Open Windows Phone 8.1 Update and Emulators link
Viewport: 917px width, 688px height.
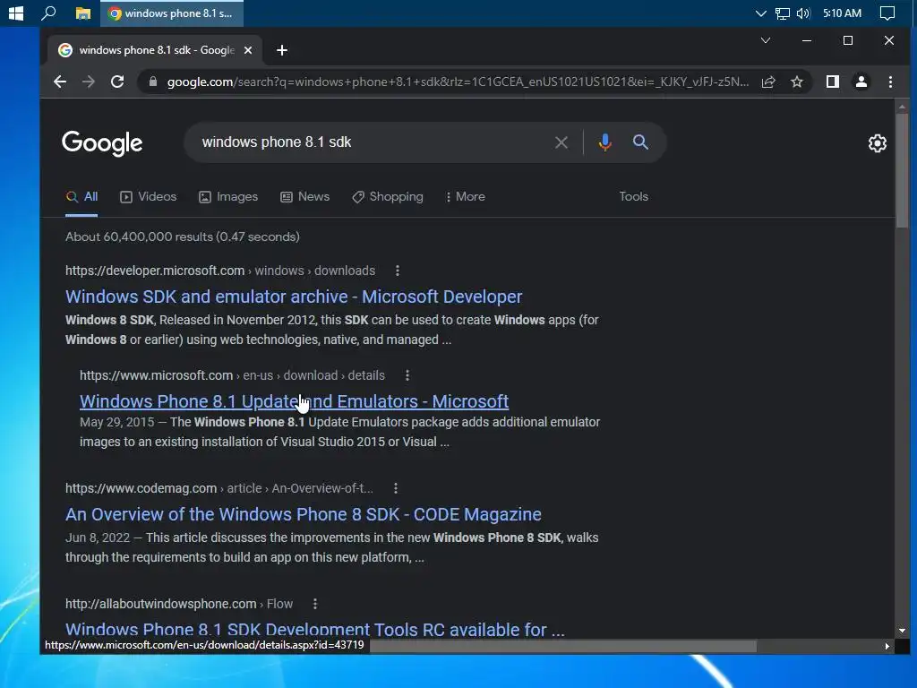(294, 401)
